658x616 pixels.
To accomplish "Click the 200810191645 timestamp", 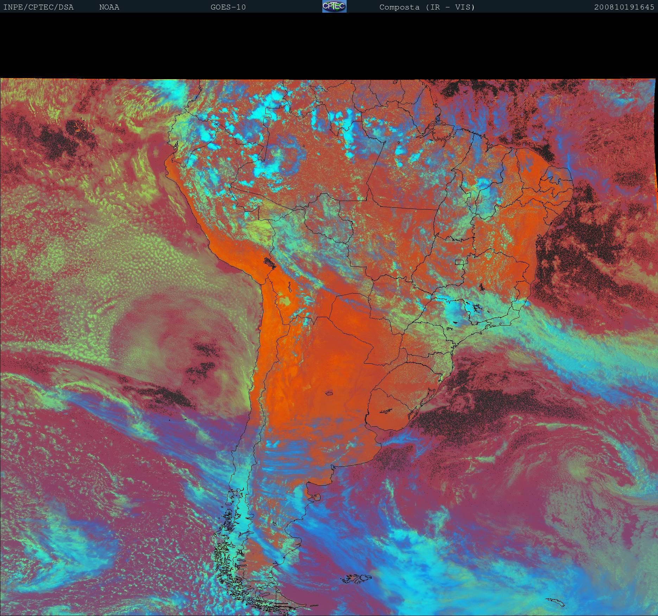I will tap(624, 7).
